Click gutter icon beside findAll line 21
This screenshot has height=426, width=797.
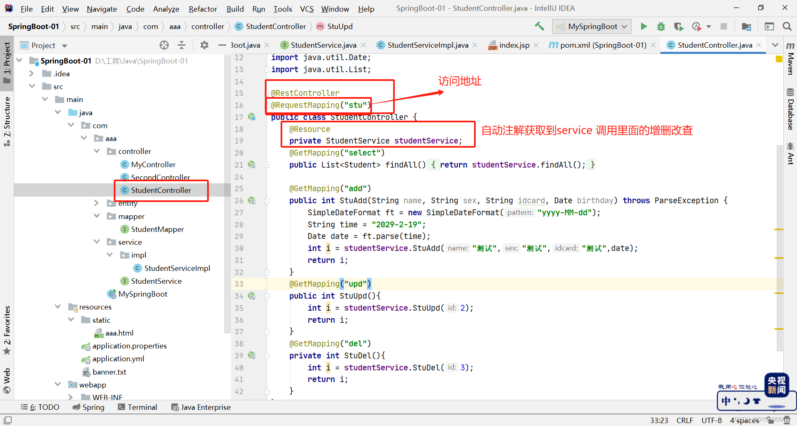coord(252,165)
